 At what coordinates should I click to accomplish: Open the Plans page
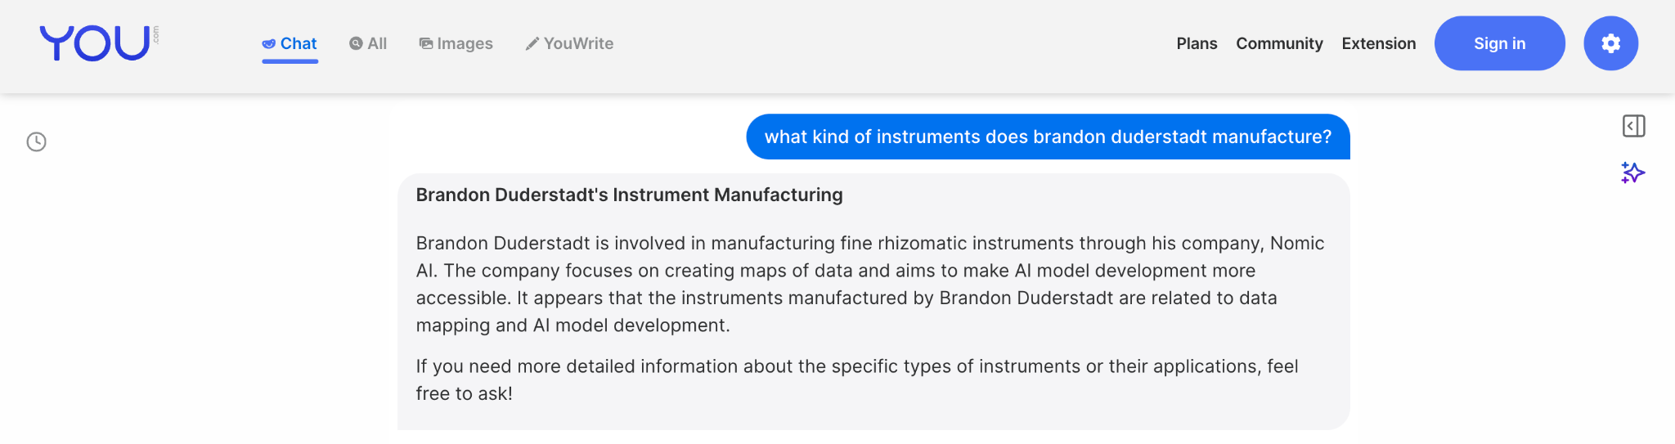coord(1197,43)
